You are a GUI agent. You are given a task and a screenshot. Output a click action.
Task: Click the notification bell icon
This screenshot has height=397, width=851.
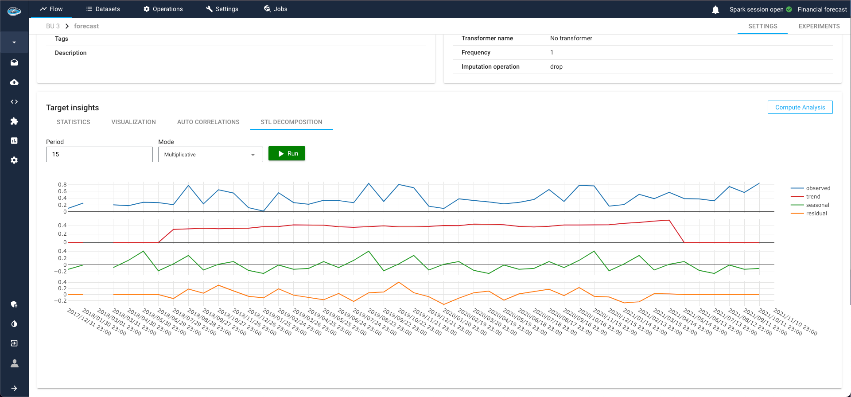click(715, 9)
